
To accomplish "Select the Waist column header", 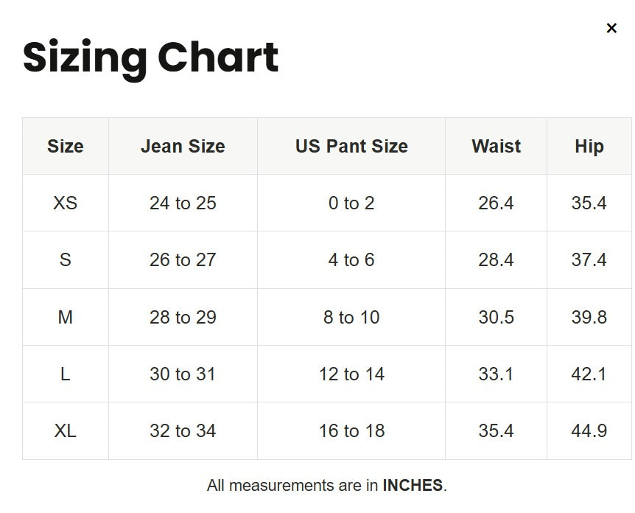I will point(496,147).
